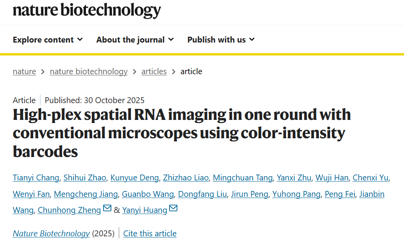Click envelope icon beside Yanyi Huang

pyautogui.click(x=173, y=208)
